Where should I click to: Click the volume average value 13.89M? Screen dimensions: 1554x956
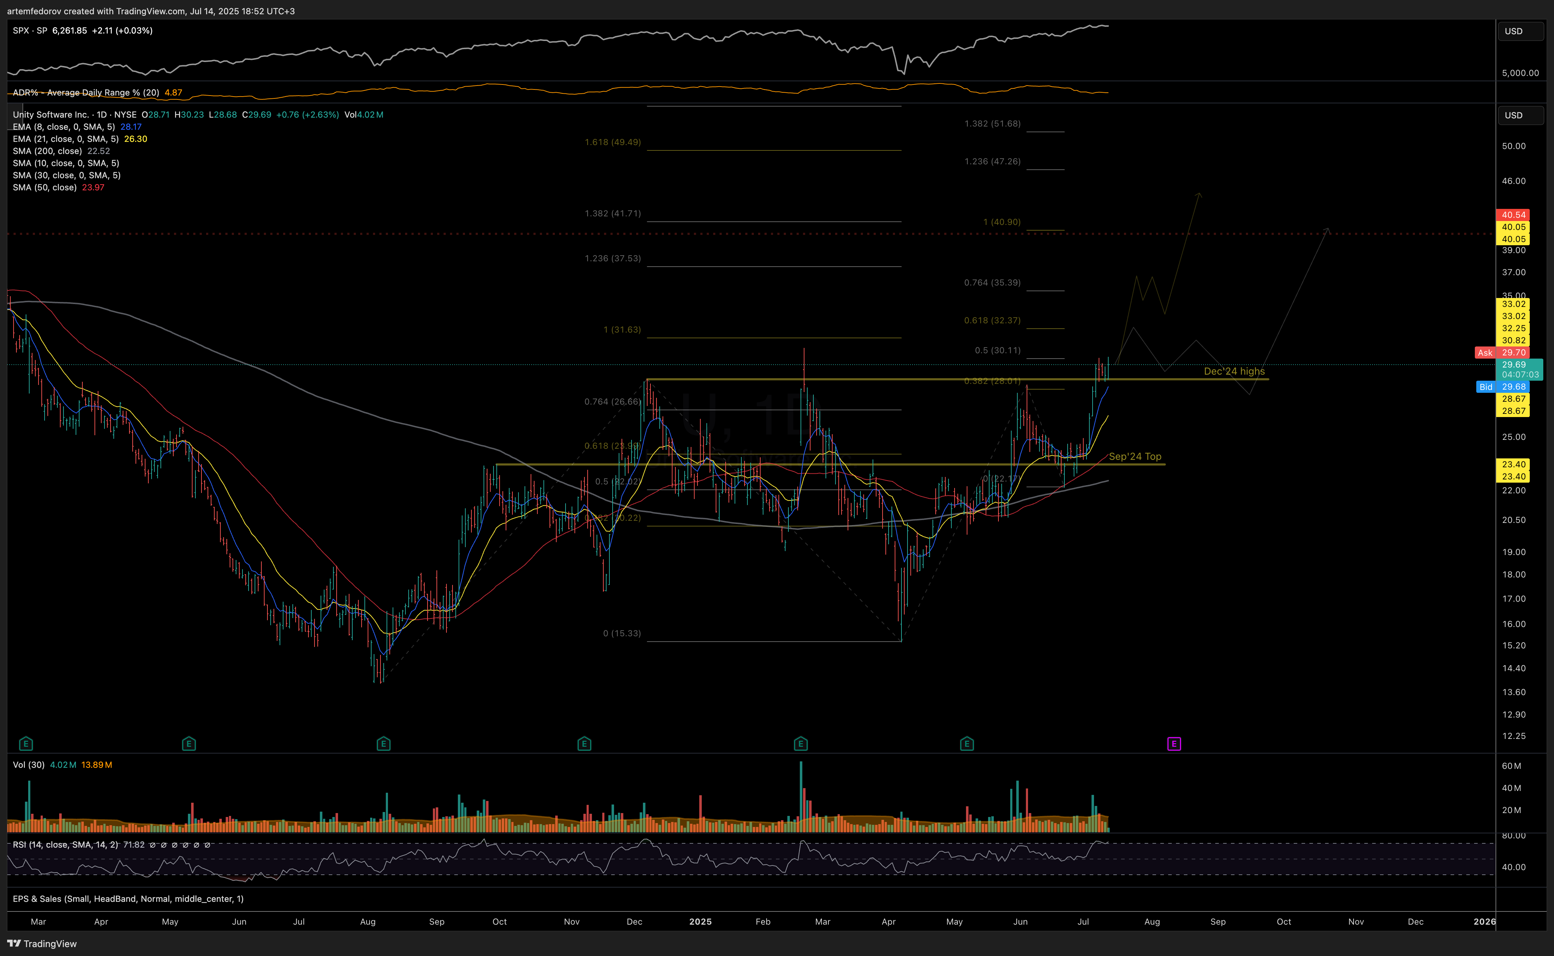[x=97, y=765]
